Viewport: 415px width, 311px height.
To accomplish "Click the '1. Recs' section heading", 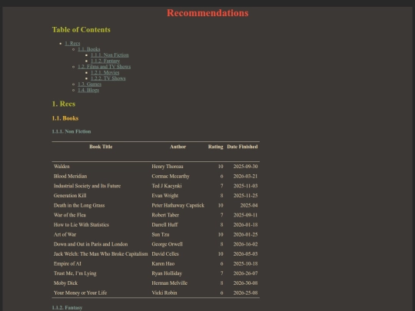I will [64, 104].
